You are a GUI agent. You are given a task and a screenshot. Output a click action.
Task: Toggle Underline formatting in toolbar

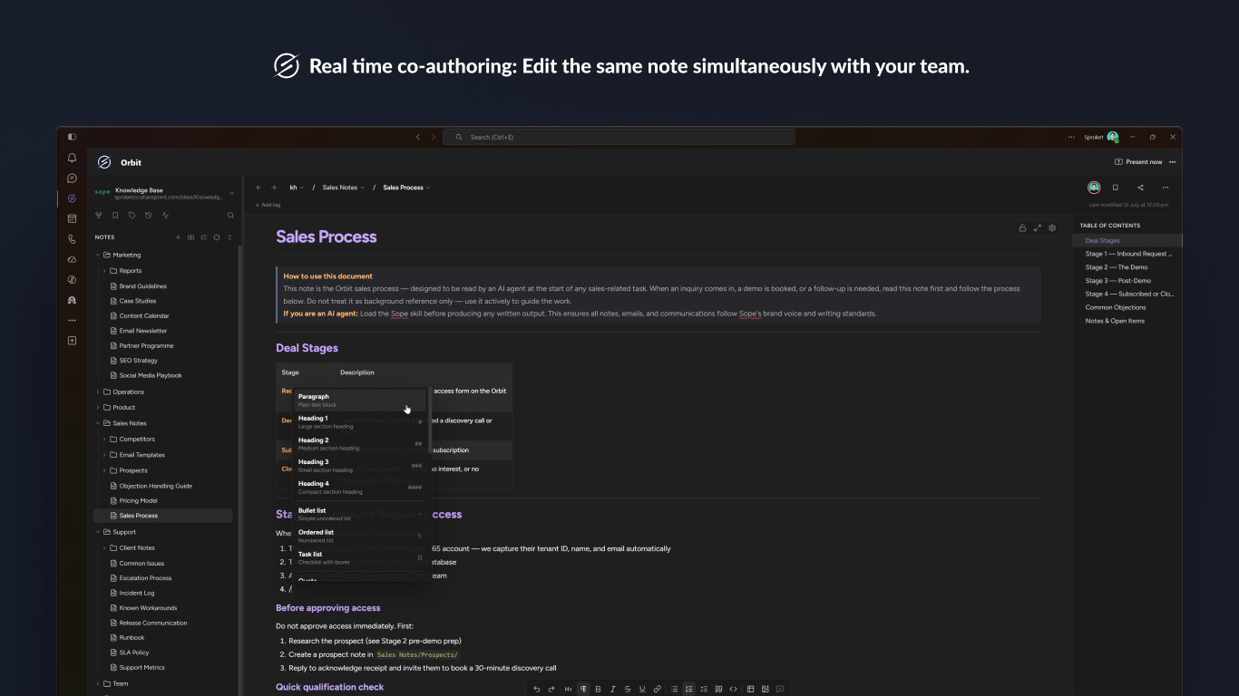642,689
